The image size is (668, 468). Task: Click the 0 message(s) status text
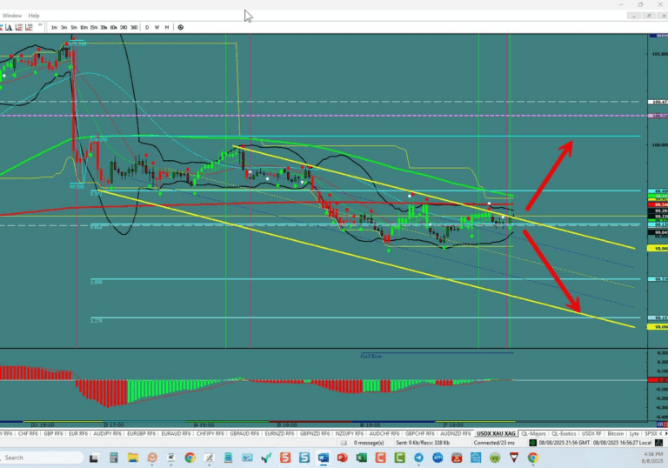coord(369,443)
